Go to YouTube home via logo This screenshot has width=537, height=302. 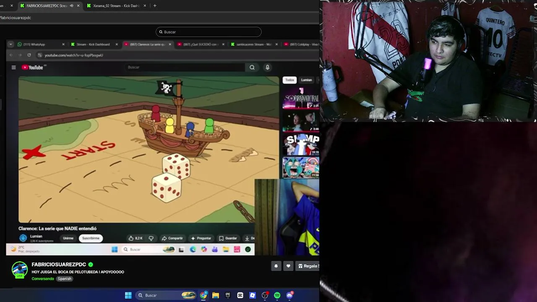32,67
